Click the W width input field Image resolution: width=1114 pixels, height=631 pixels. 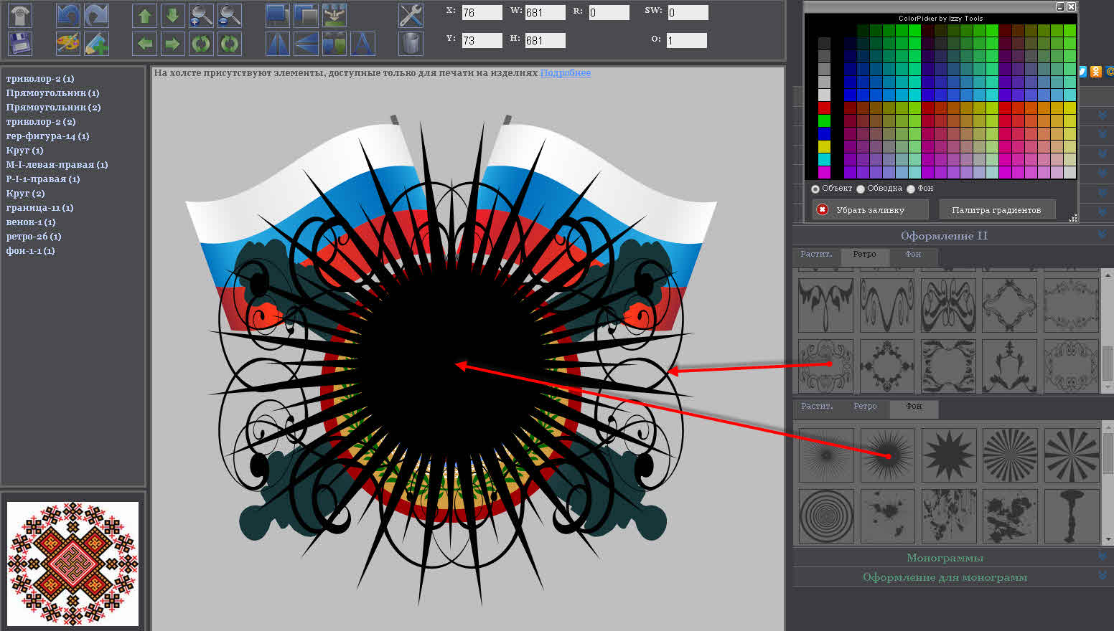pyautogui.click(x=546, y=12)
